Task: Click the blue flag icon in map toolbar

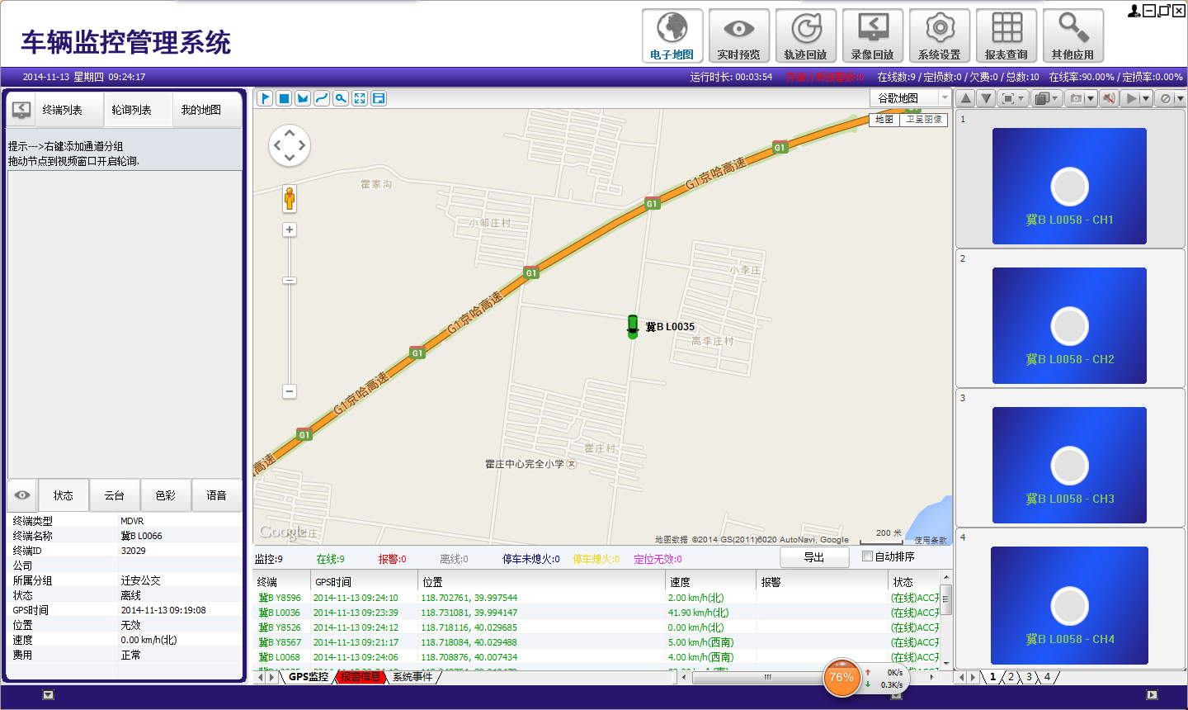Action: point(265,98)
